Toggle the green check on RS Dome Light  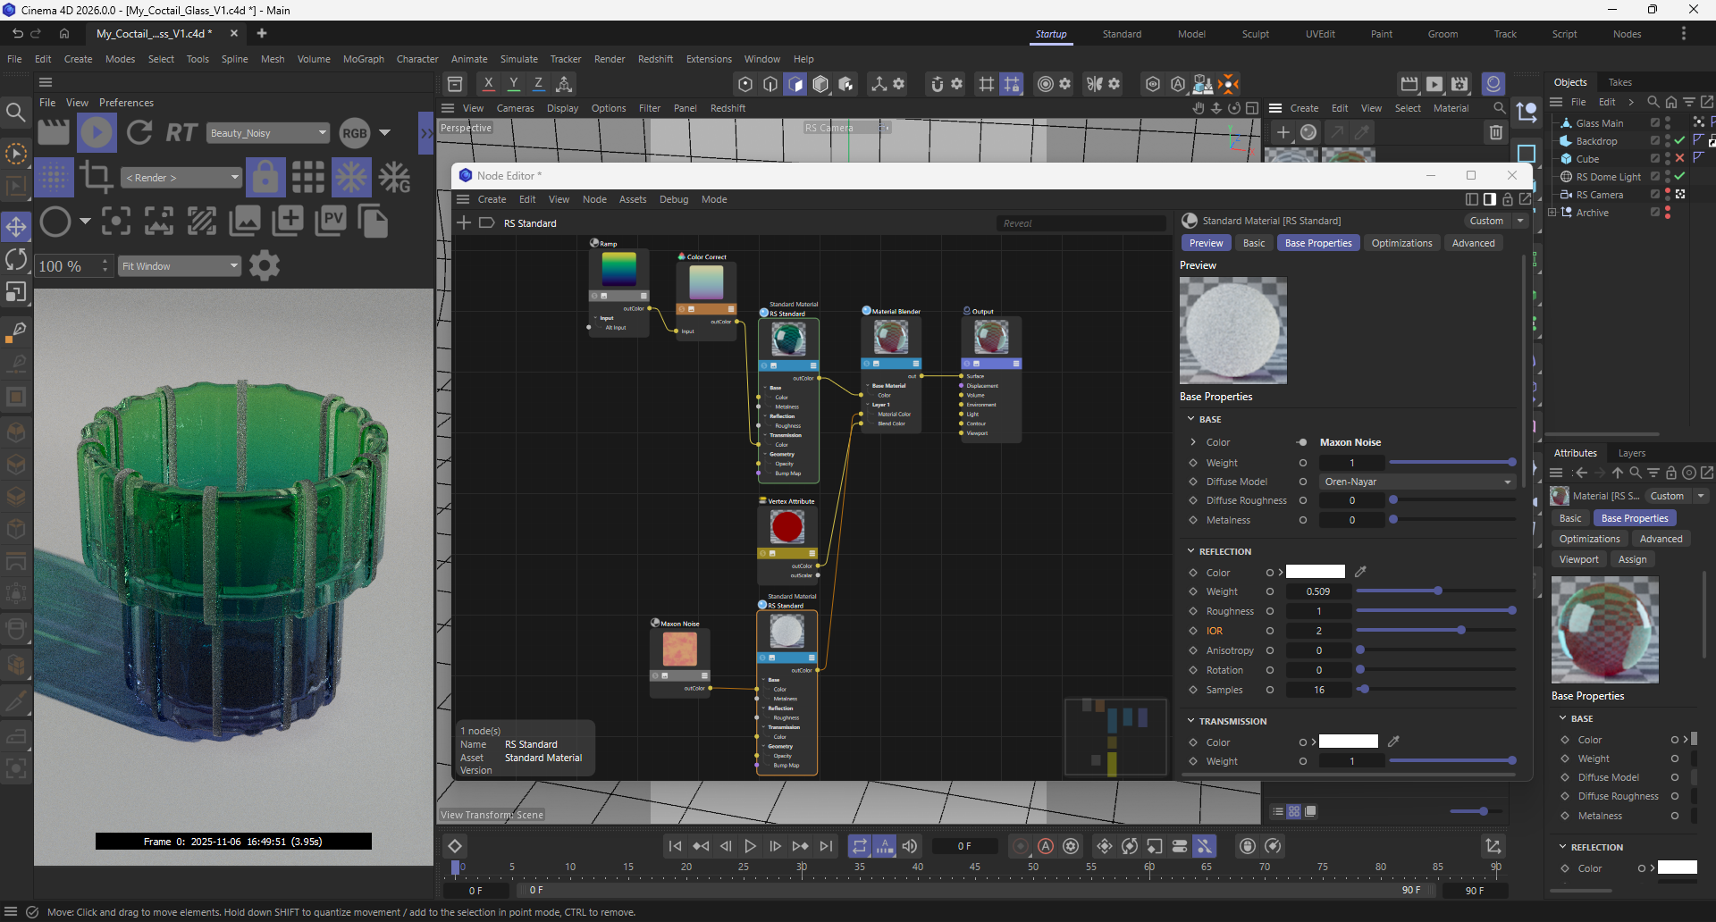tap(1679, 176)
